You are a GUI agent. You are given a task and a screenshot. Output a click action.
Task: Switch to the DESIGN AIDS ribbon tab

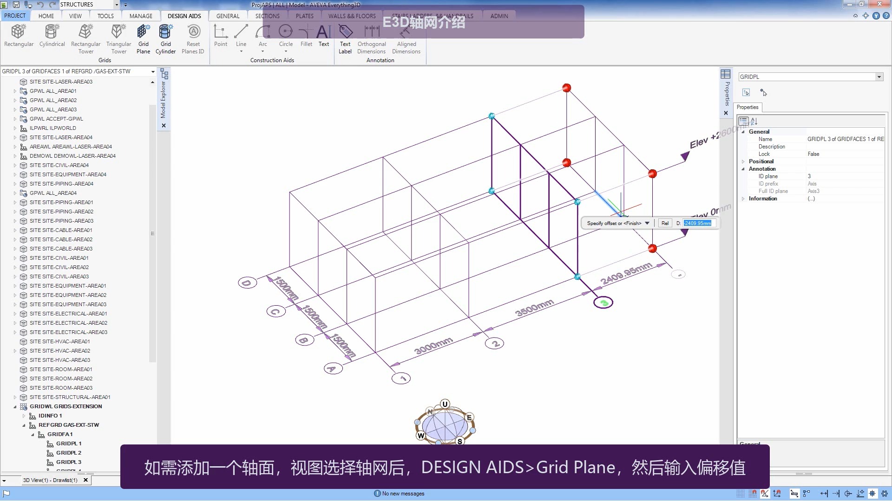tap(184, 15)
